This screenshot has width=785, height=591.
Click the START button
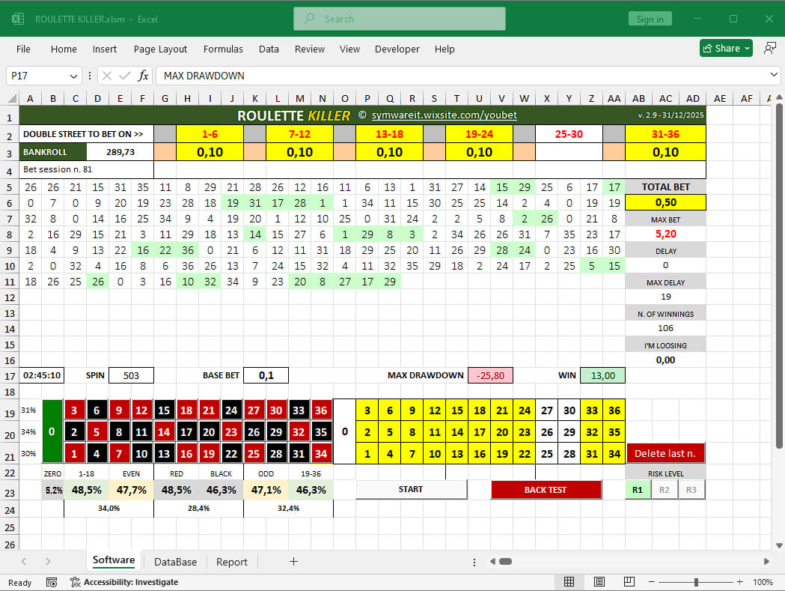pos(411,489)
